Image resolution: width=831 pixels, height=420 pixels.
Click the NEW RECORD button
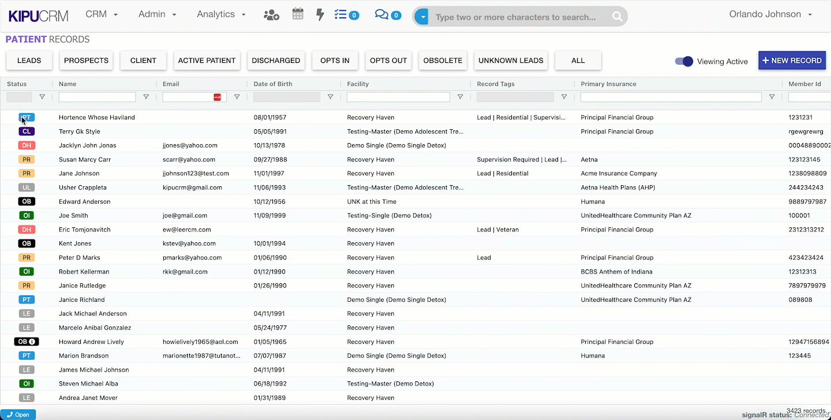coord(792,61)
